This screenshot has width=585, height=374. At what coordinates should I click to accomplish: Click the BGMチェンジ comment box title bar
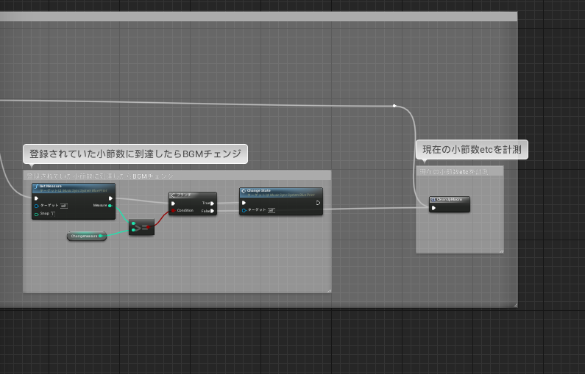click(177, 176)
